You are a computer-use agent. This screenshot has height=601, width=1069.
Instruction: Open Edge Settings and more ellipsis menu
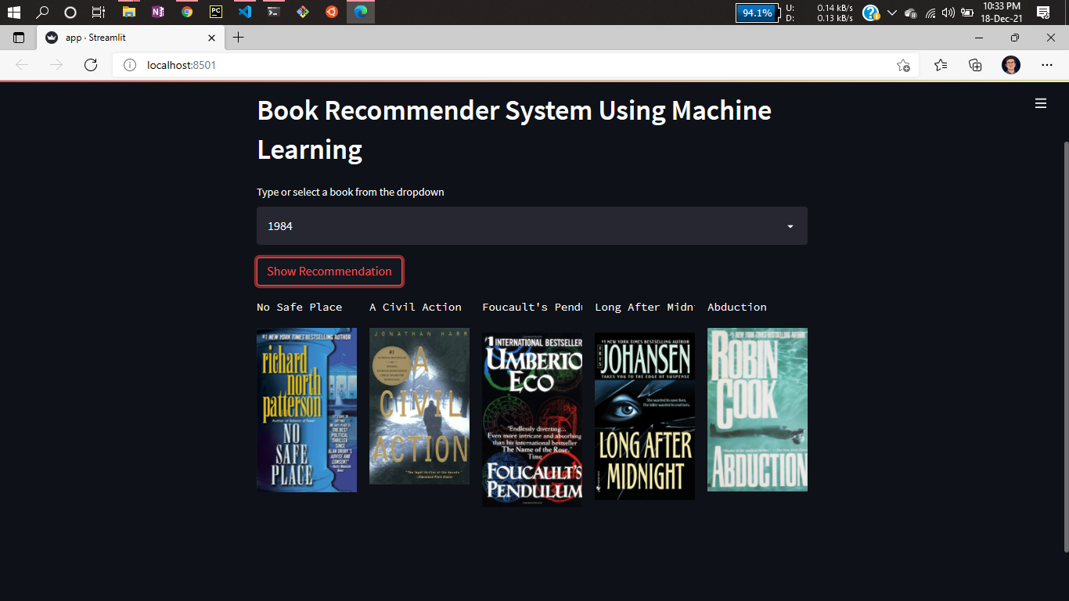pos(1047,65)
